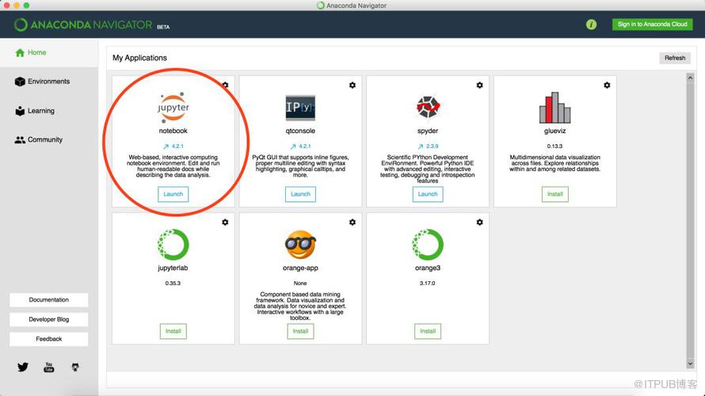This screenshot has width=705, height=396.
Task: Install glueviz
Action: [554, 194]
